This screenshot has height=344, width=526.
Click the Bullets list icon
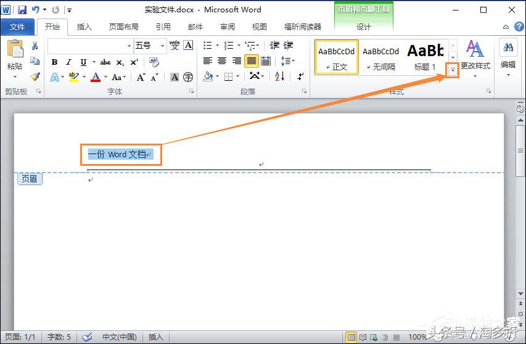click(x=208, y=45)
